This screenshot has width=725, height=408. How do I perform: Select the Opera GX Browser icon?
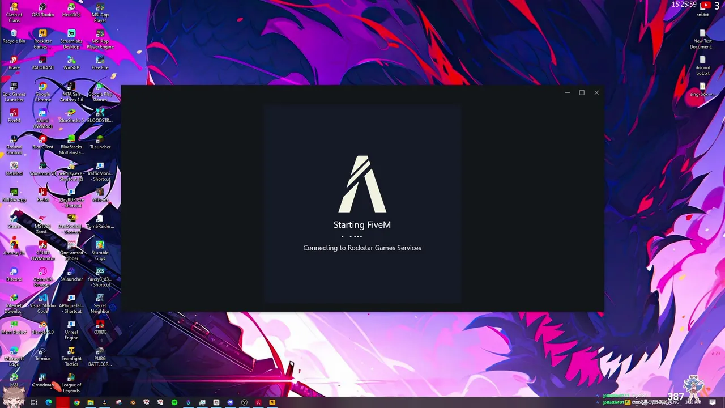tap(42, 277)
